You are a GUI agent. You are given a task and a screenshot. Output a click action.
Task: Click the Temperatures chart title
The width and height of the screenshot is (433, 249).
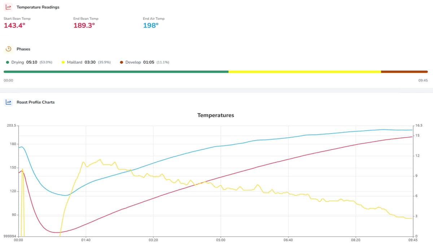tap(216, 115)
